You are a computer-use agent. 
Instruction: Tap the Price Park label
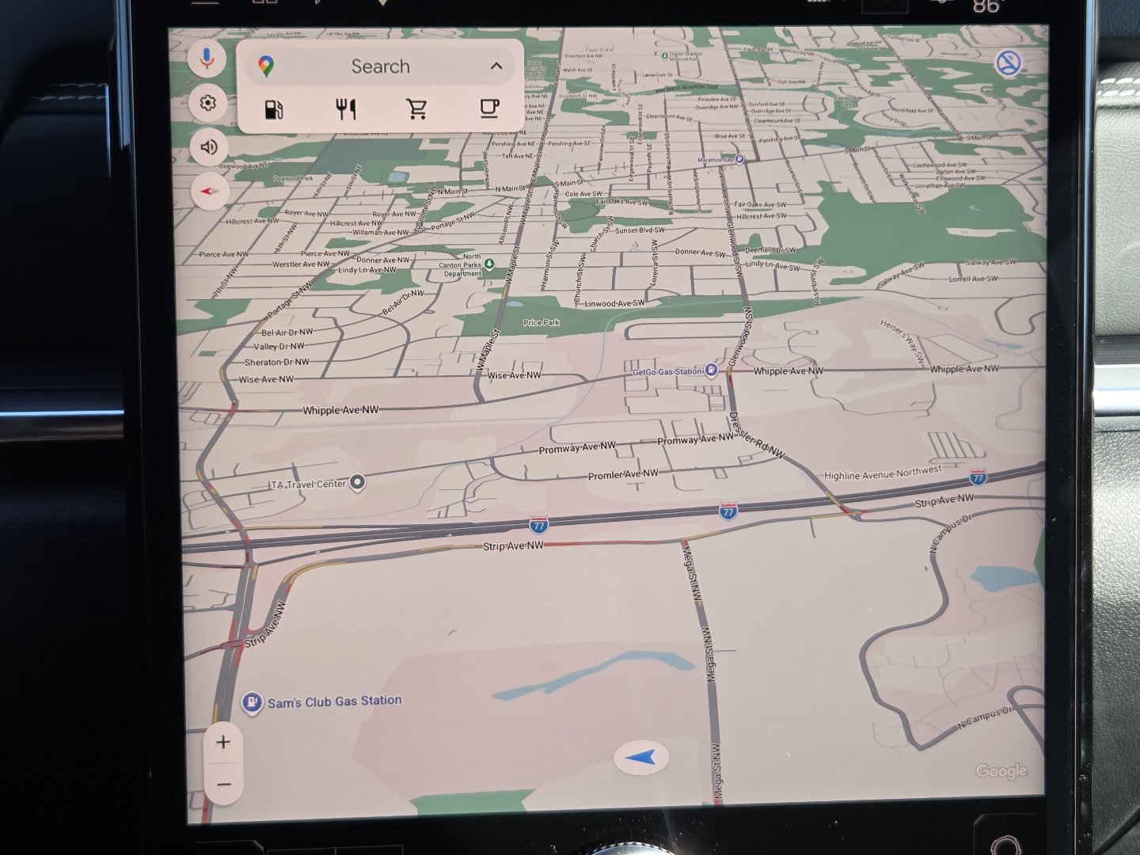tap(541, 323)
